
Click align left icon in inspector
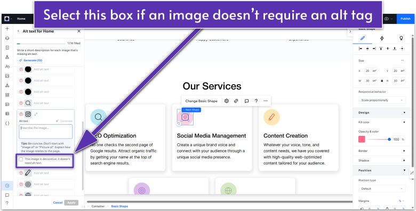coord(361,48)
